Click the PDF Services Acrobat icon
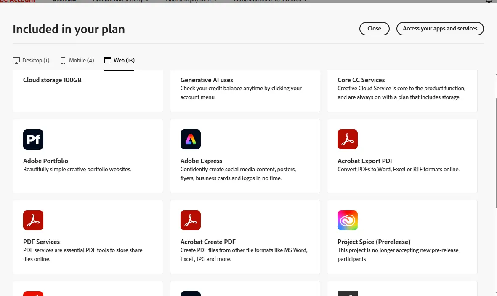 (33, 221)
